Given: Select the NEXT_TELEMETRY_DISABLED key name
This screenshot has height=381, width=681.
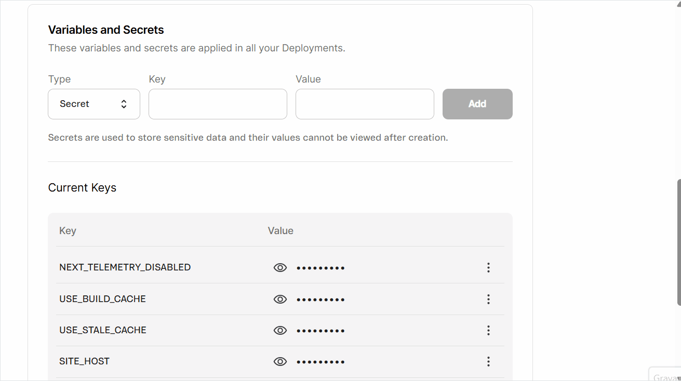Looking at the screenshot, I should tap(125, 267).
